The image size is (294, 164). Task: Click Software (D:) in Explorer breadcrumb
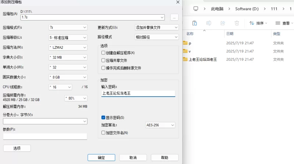coord(247,9)
